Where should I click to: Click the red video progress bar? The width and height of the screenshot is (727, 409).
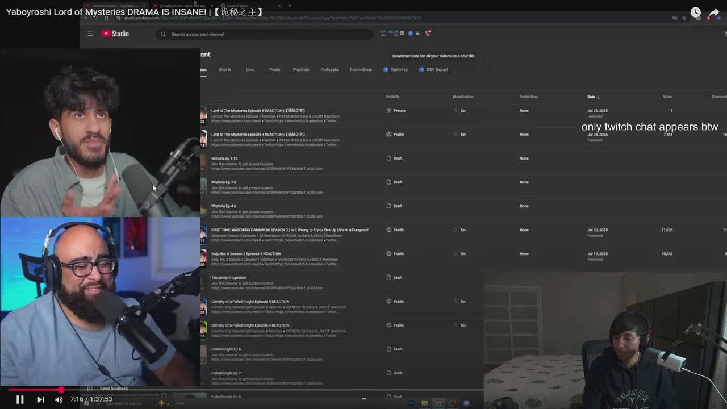[34, 390]
